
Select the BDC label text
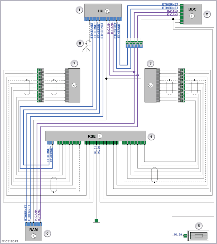192,9
